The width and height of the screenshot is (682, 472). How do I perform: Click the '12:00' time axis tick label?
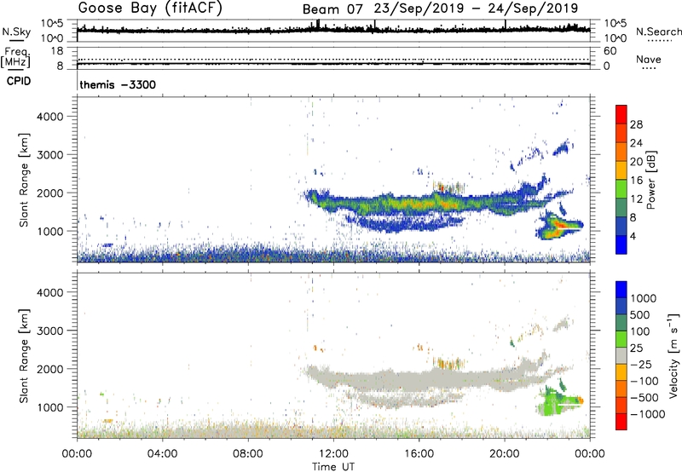[333, 454]
